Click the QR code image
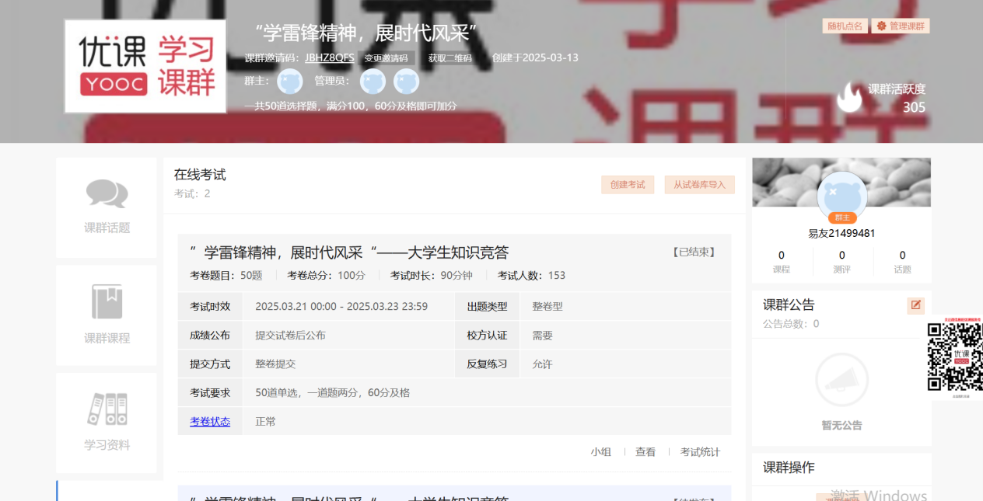The height and width of the screenshot is (501, 983). click(x=955, y=357)
